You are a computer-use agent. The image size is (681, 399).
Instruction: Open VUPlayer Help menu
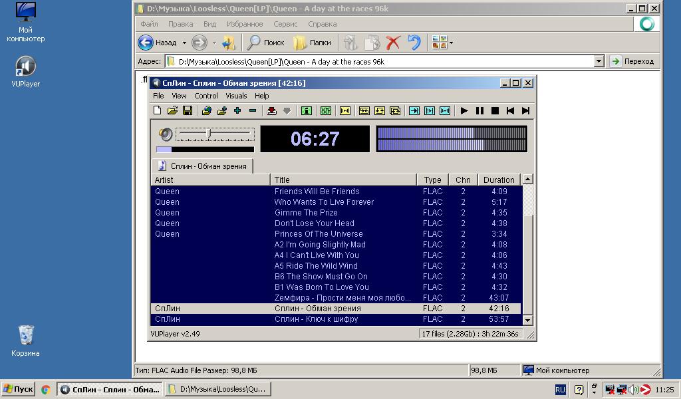point(262,96)
